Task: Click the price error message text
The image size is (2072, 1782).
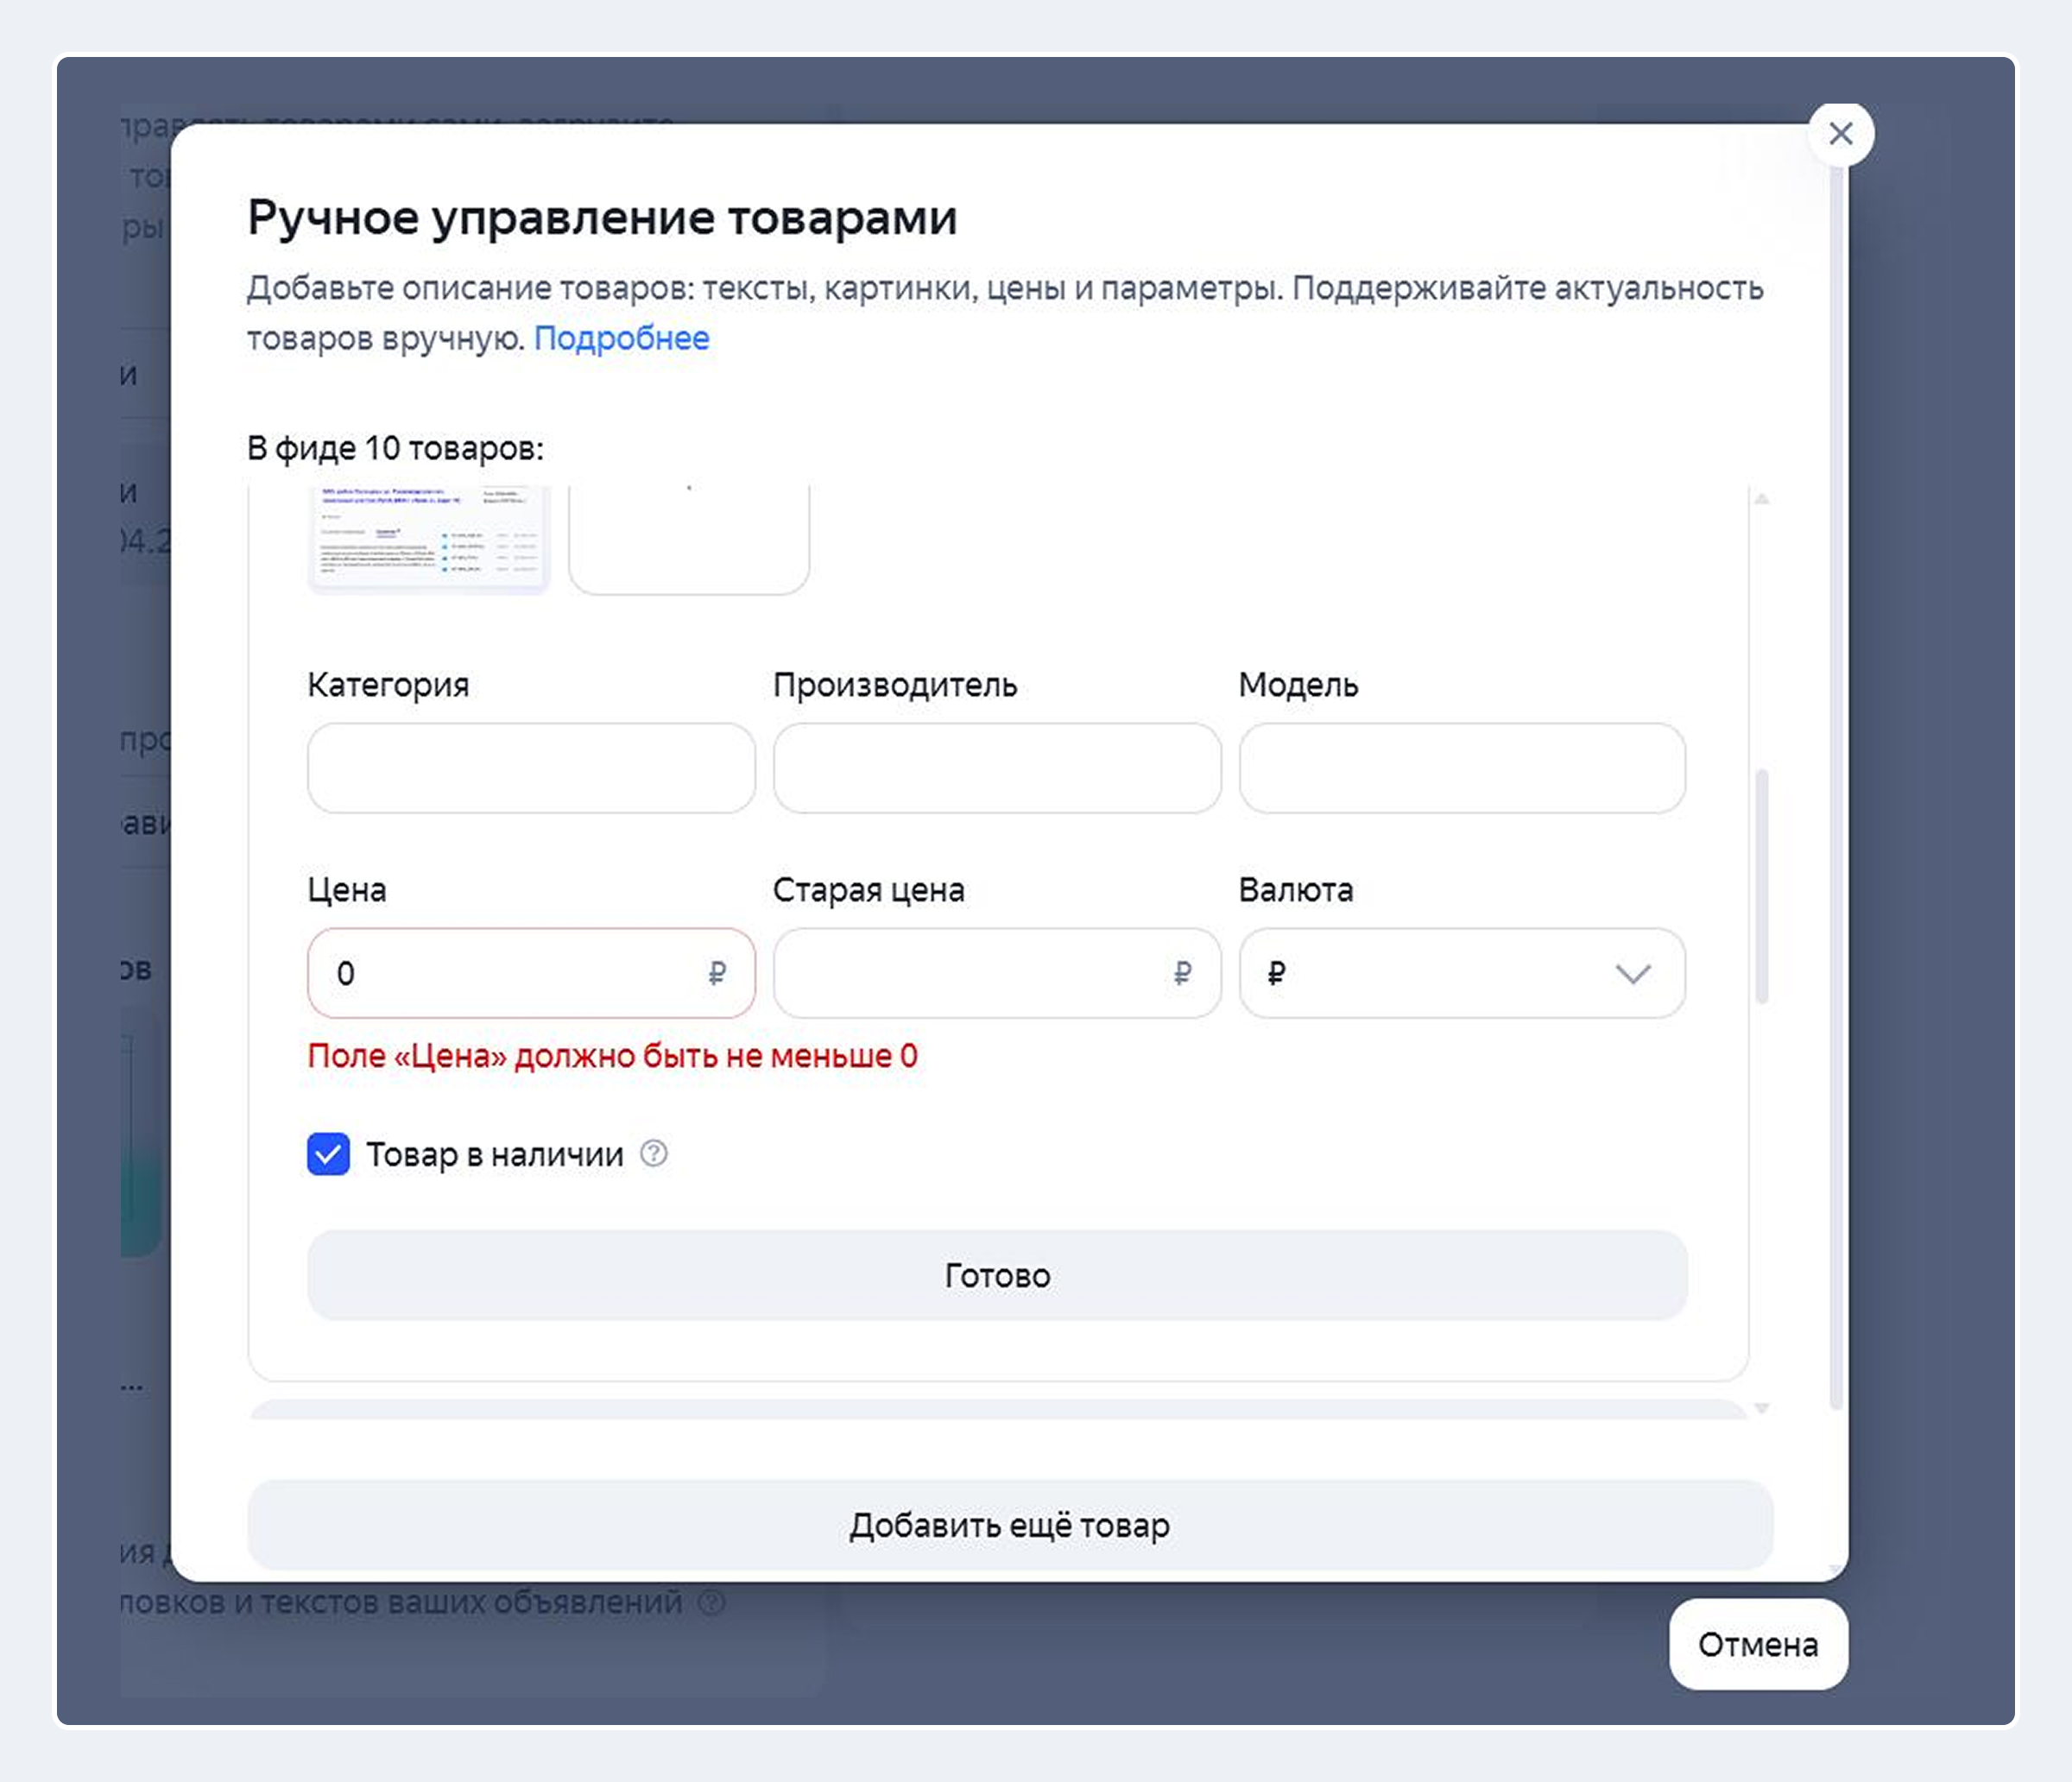Action: 612,1056
